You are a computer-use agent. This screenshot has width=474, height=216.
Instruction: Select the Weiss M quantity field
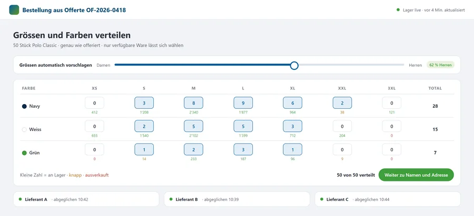tap(193, 126)
